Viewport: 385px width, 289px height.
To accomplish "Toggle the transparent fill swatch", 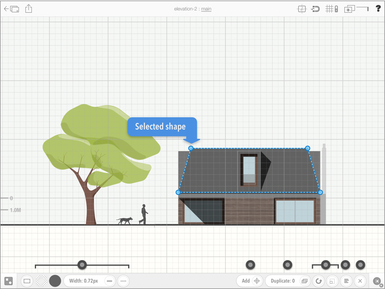I will pos(41,281).
